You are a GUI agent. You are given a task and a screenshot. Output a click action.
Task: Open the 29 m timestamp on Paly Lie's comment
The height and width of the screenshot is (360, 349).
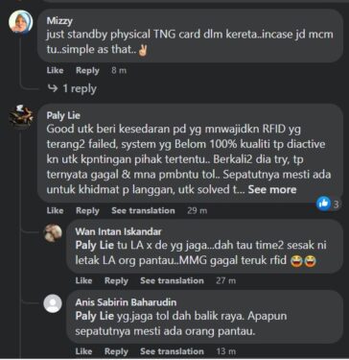tap(197, 211)
